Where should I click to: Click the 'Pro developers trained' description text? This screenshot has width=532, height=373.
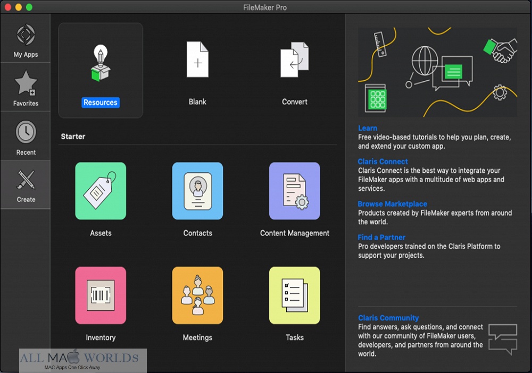pyautogui.click(x=429, y=251)
